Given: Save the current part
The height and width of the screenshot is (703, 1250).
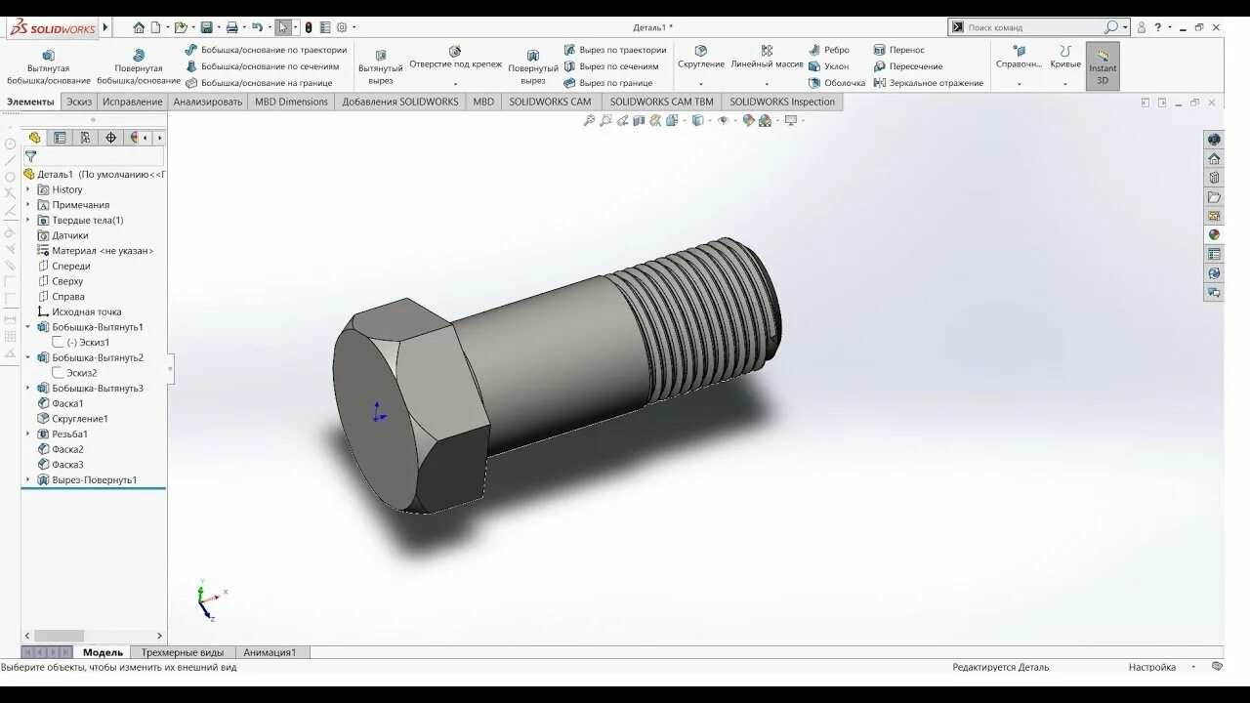Looking at the screenshot, I should click(206, 27).
